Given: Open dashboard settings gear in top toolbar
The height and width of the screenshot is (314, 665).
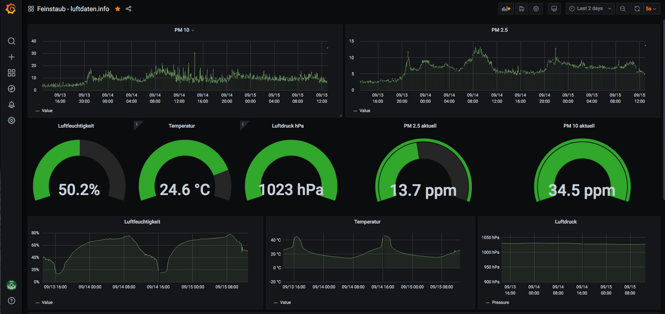Looking at the screenshot, I should pyautogui.click(x=536, y=9).
